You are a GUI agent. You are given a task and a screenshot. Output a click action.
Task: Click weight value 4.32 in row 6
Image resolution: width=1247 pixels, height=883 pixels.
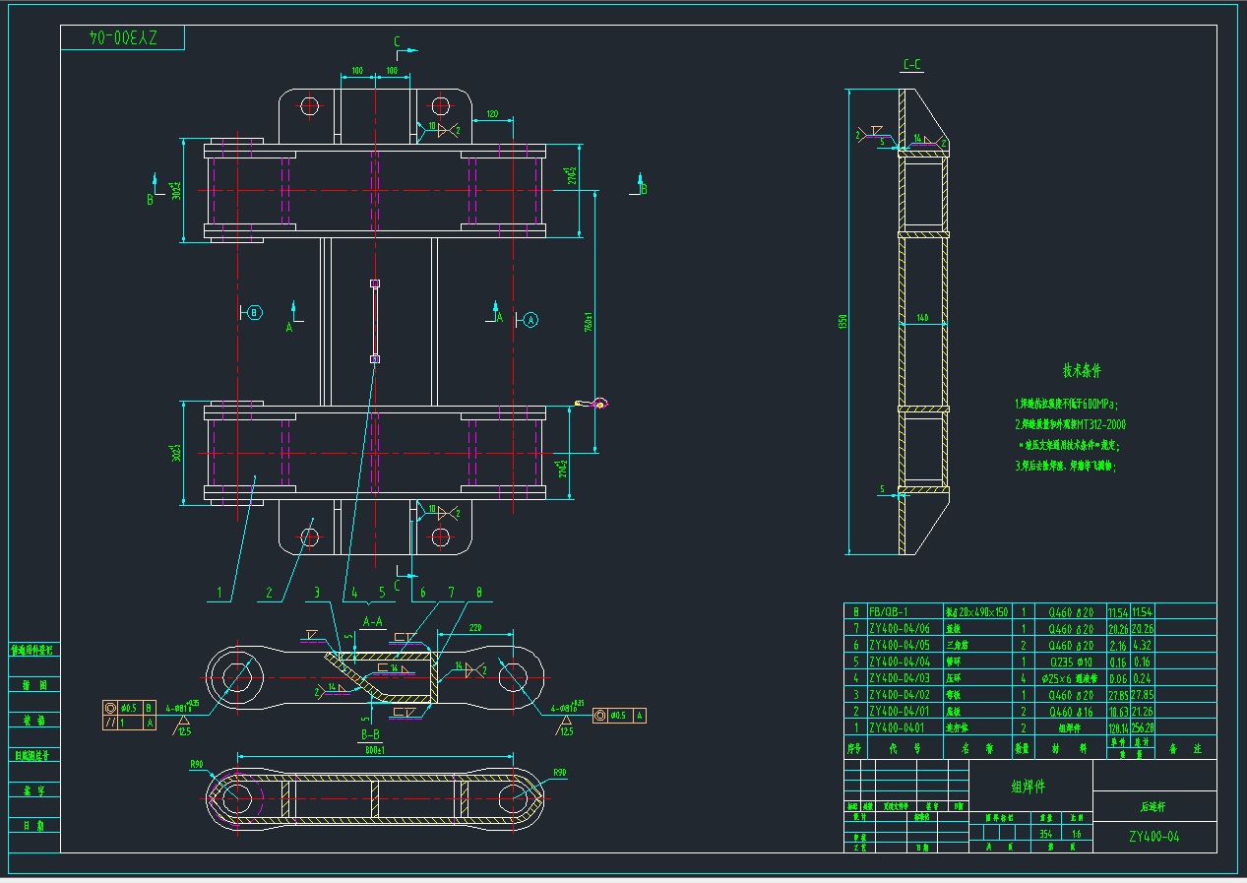point(1144,645)
